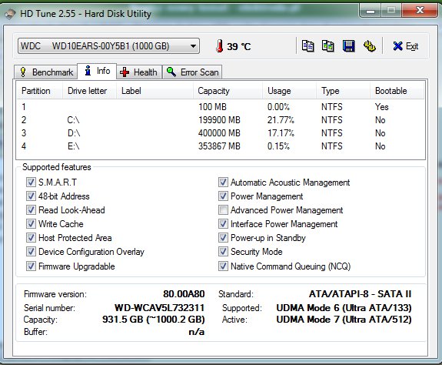
Task: Toggle the Device Configuration Overlay checkbox
Action: [31, 251]
